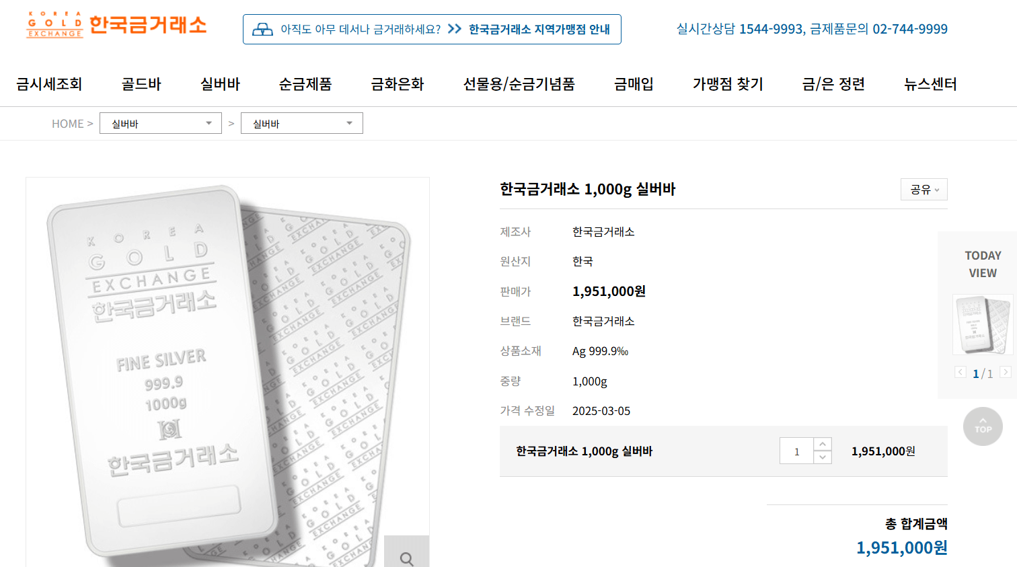Expand the 공유 share dropdown
The image size is (1017, 567).
pos(924,190)
